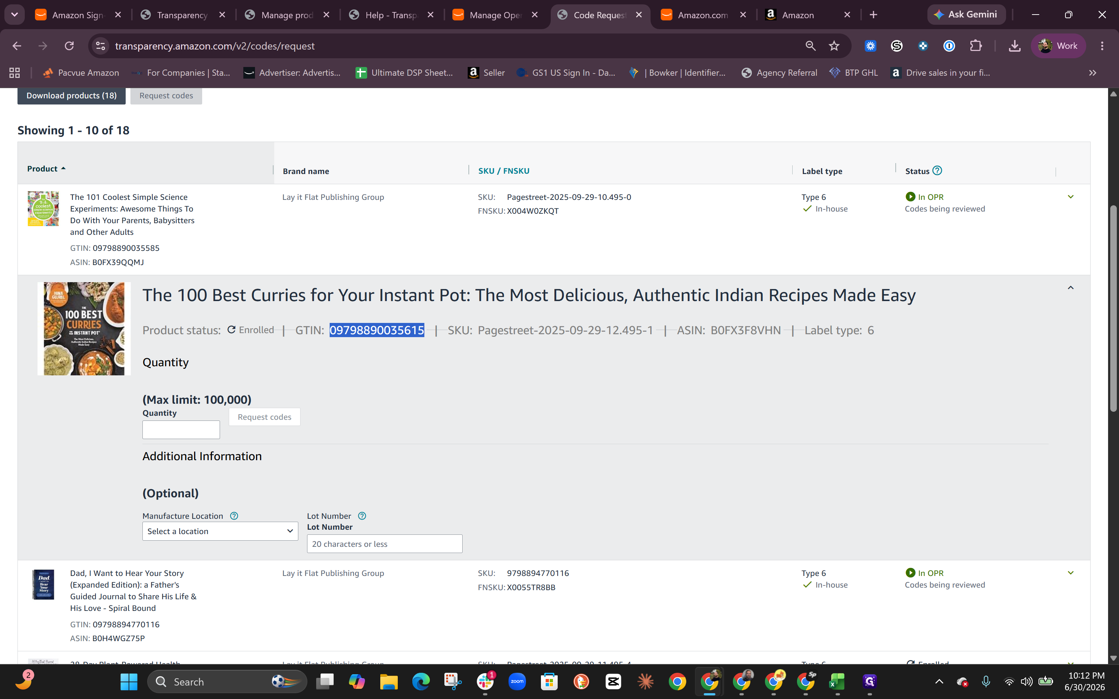Image resolution: width=1119 pixels, height=699 pixels.
Task: Reload the page with refresh icon
Action: pos(69,46)
